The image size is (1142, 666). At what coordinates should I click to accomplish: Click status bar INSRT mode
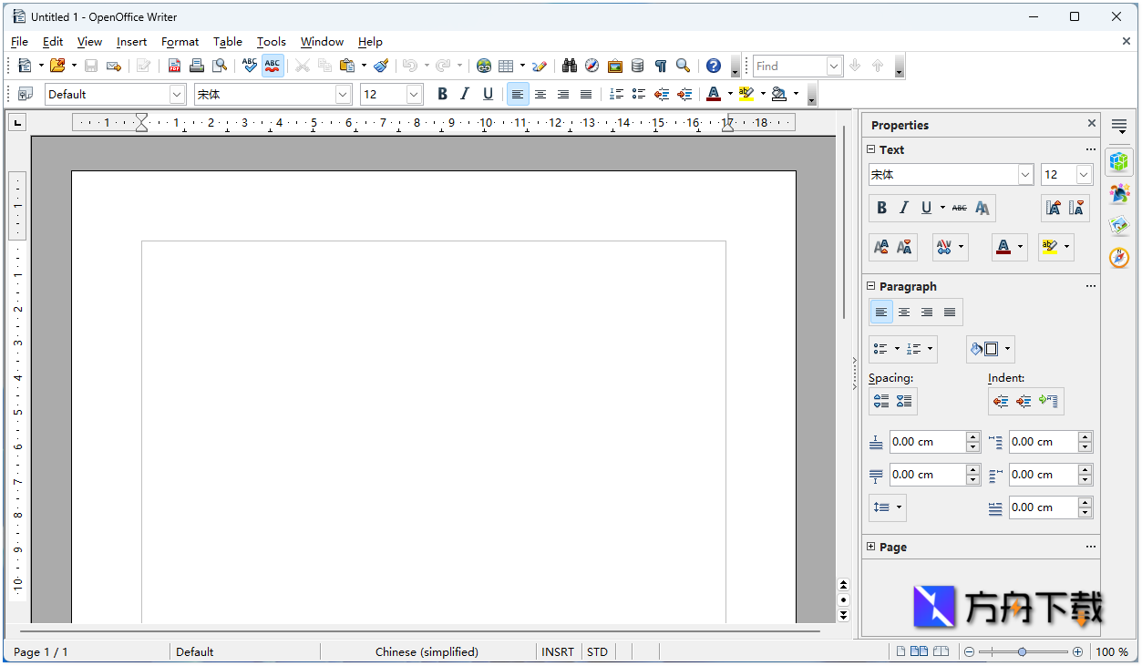[558, 651]
